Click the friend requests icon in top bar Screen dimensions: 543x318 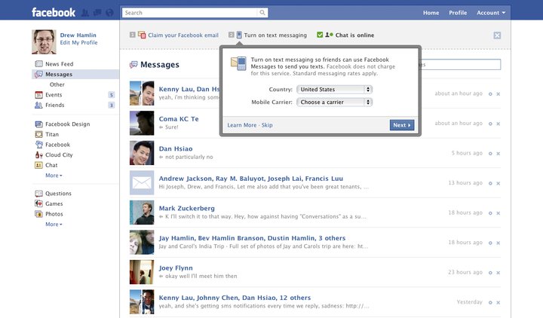pos(85,13)
